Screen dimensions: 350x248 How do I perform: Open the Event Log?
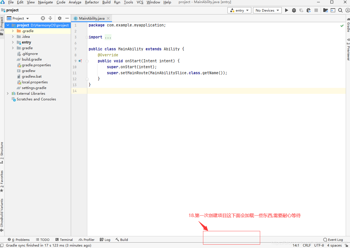pyautogui.click(x=333, y=240)
